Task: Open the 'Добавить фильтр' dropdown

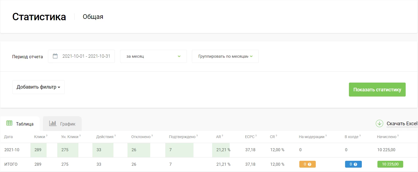Action: pyautogui.click(x=38, y=87)
